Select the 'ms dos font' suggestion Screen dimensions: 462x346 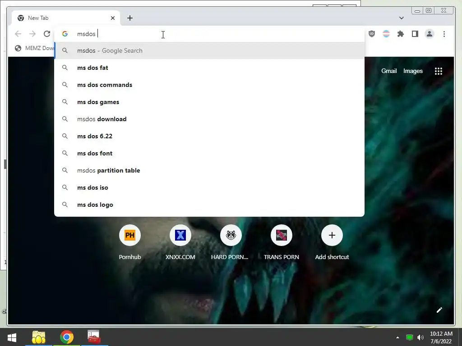point(209,153)
